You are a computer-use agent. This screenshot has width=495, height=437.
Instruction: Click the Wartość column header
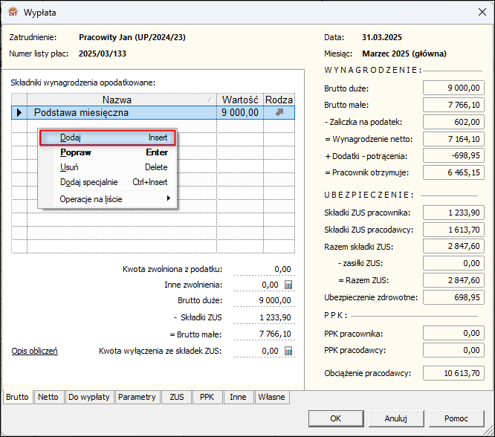click(x=239, y=100)
